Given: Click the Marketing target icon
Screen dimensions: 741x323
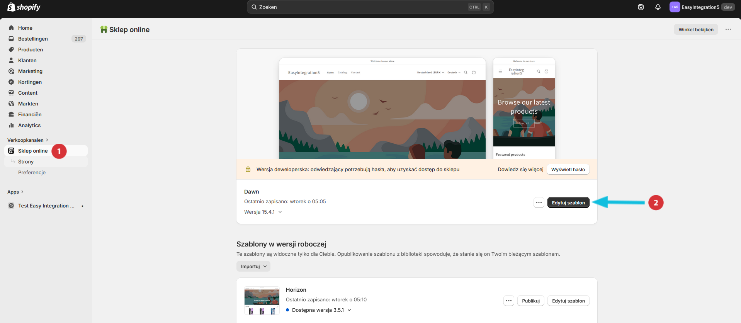Looking at the screenshot, I should coord(11,71).
